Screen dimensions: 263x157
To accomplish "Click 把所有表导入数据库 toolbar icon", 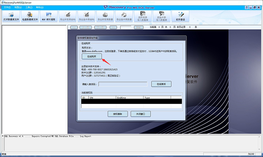I will coord(143,16).
